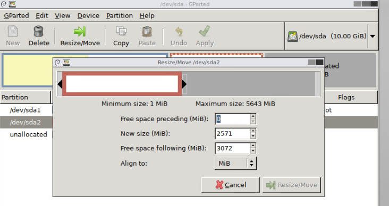Click the Cancel button in the dialog

(x=231, y=185)
